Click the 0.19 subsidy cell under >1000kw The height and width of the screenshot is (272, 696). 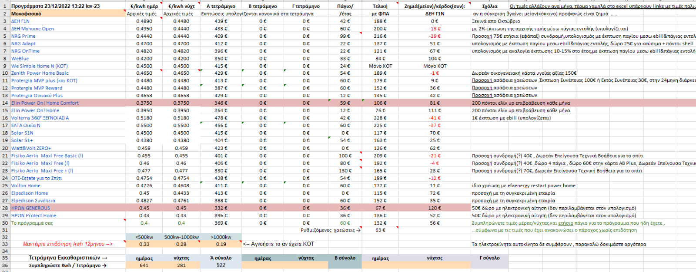coord(221,244)
